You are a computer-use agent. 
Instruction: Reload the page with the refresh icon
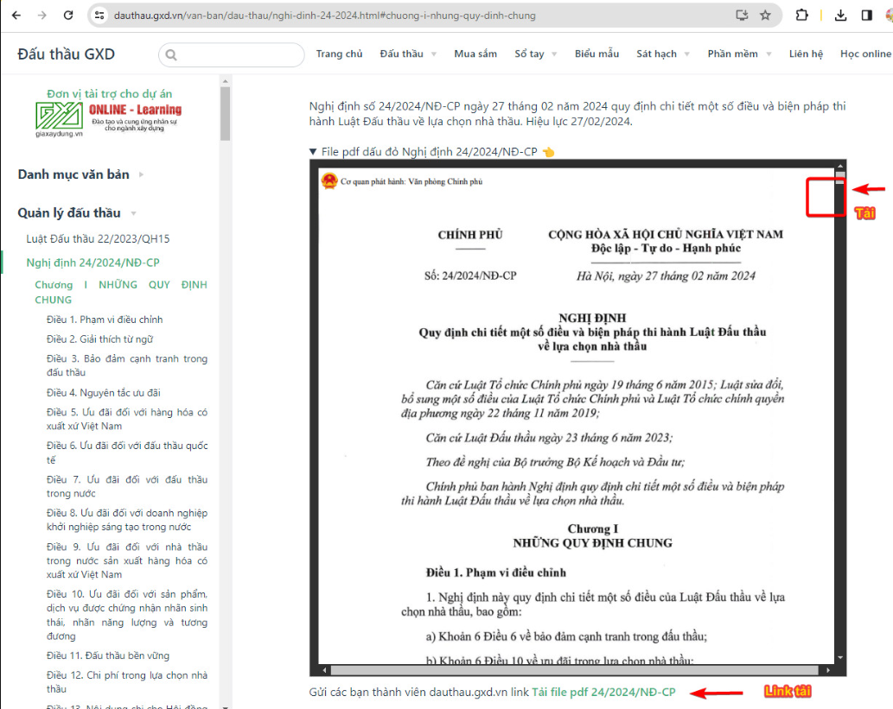click(68, 16)
